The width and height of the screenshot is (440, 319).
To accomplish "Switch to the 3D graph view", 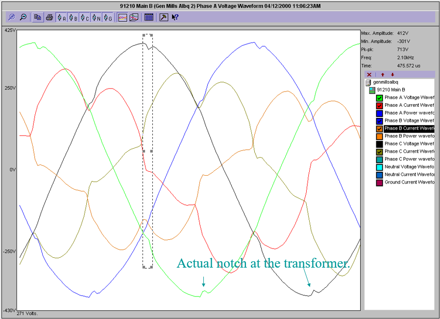I will pyautogui.click(x=133, y=17).
